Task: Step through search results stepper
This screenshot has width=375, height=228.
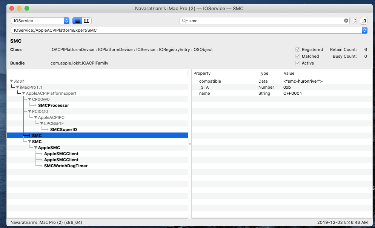Action: click(x=355, y=21)
